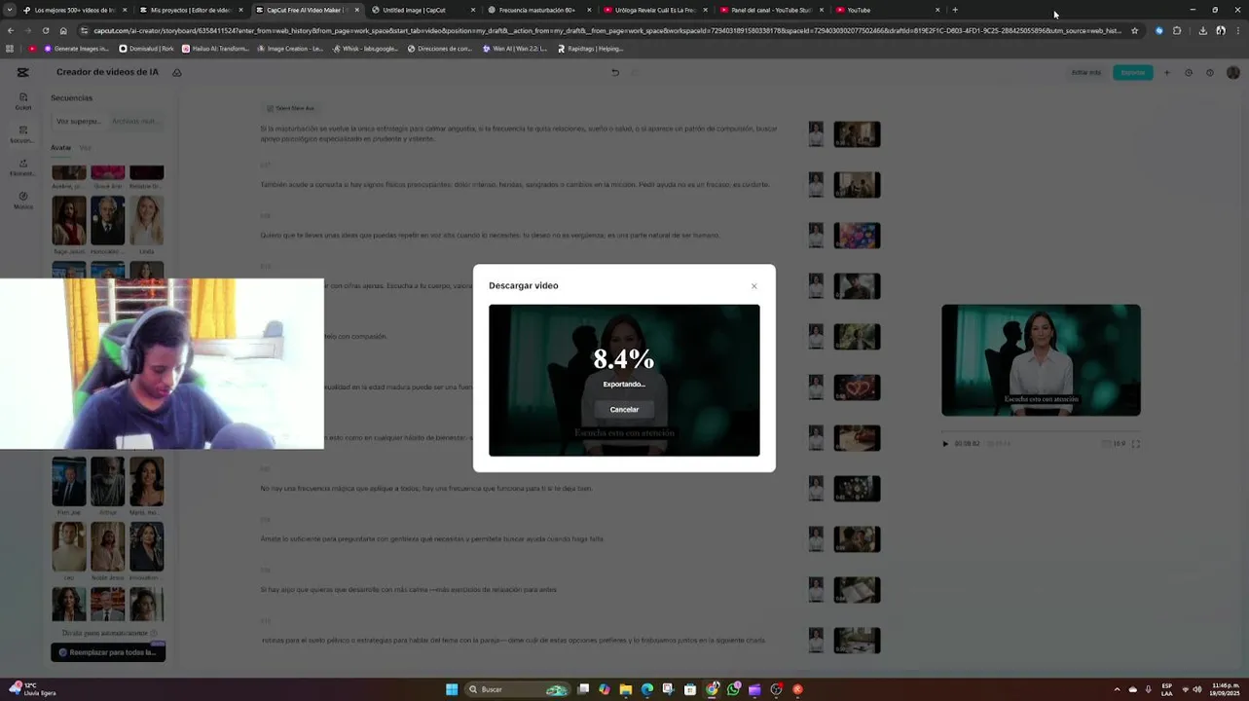Image resolution: width=1249 pixels, height=701 pixels.
Task: Open first scene's media thumbnail
Action: [x=857, y=134]
